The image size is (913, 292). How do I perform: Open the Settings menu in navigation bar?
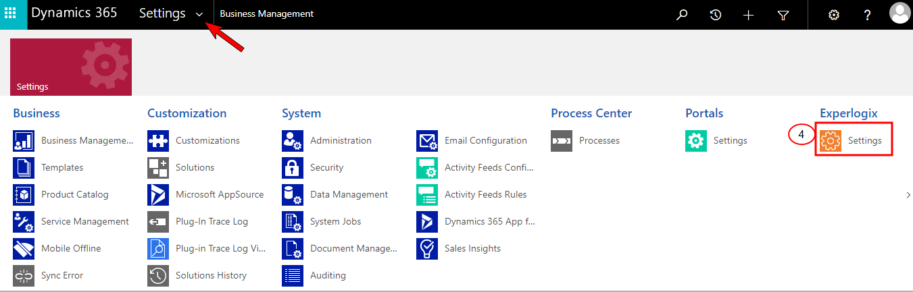[x=162, y=13]
